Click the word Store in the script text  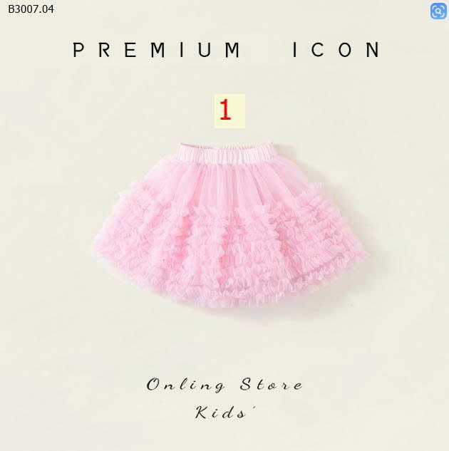click(272, 385)
